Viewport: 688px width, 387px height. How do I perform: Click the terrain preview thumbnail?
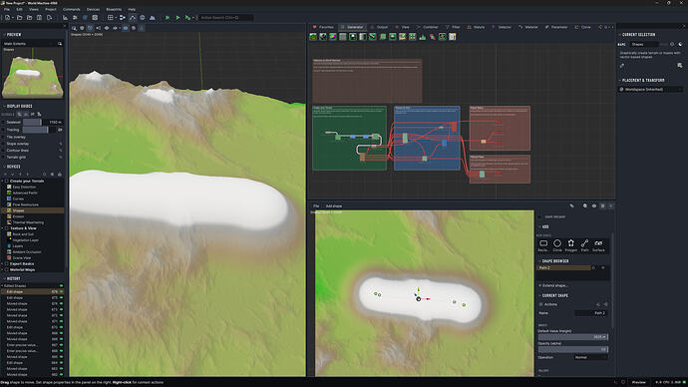[x=33, y=73]
